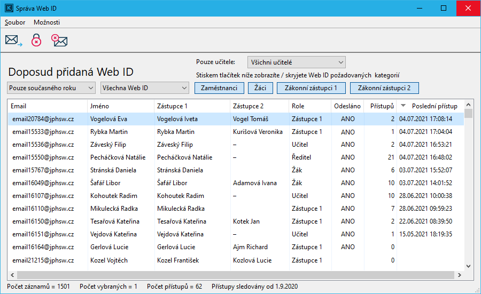Sort by the Jméno column header
The height and width of the screenshot is (294, 481).
click(x=120, y=106)
